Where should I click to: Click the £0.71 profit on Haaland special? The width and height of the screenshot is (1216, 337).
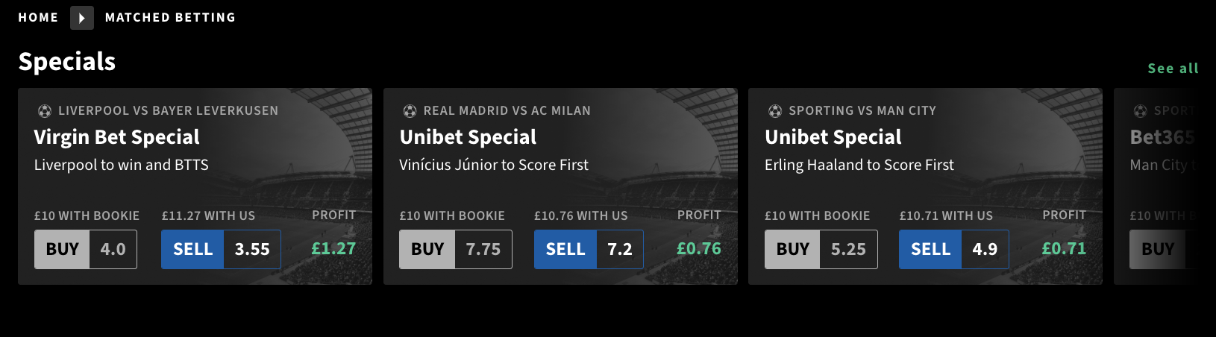(1064, 248)
